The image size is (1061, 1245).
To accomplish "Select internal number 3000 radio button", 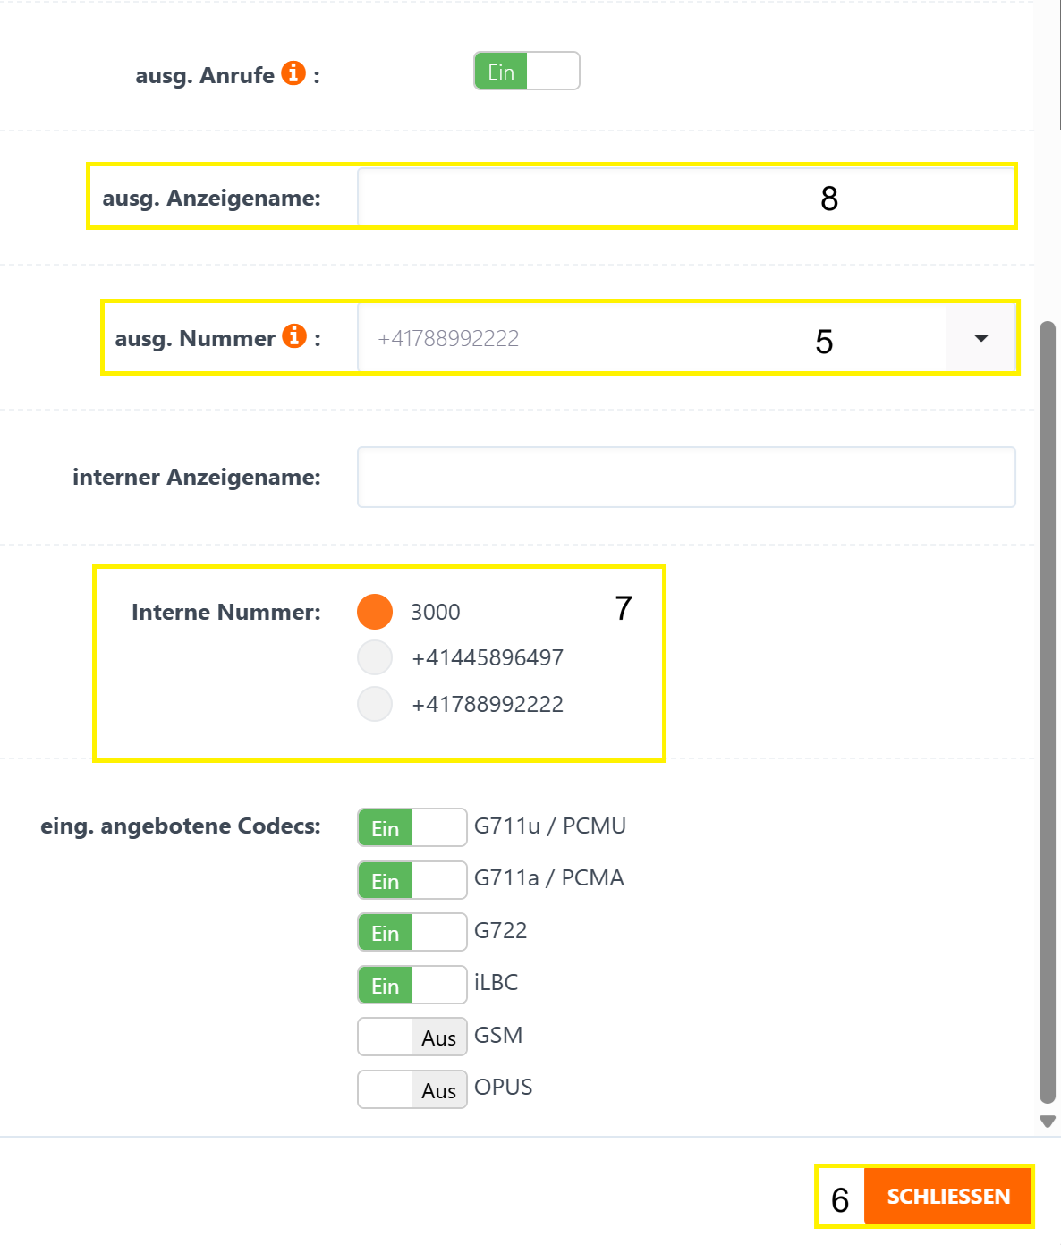I will click(x=375, y=612).
